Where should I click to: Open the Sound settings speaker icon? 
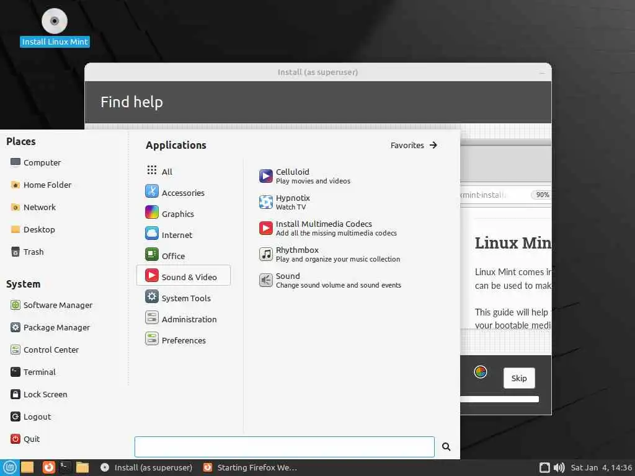(x=265, y=280)
